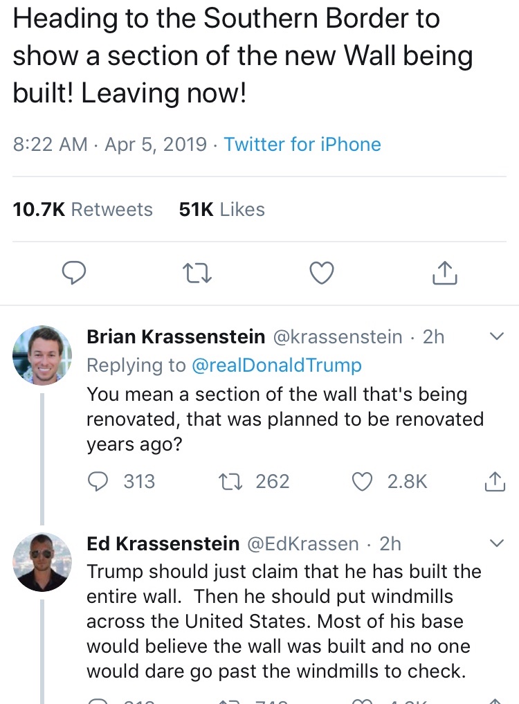View the 51K Likes list

pyautogui.click(x=221, y=209)
